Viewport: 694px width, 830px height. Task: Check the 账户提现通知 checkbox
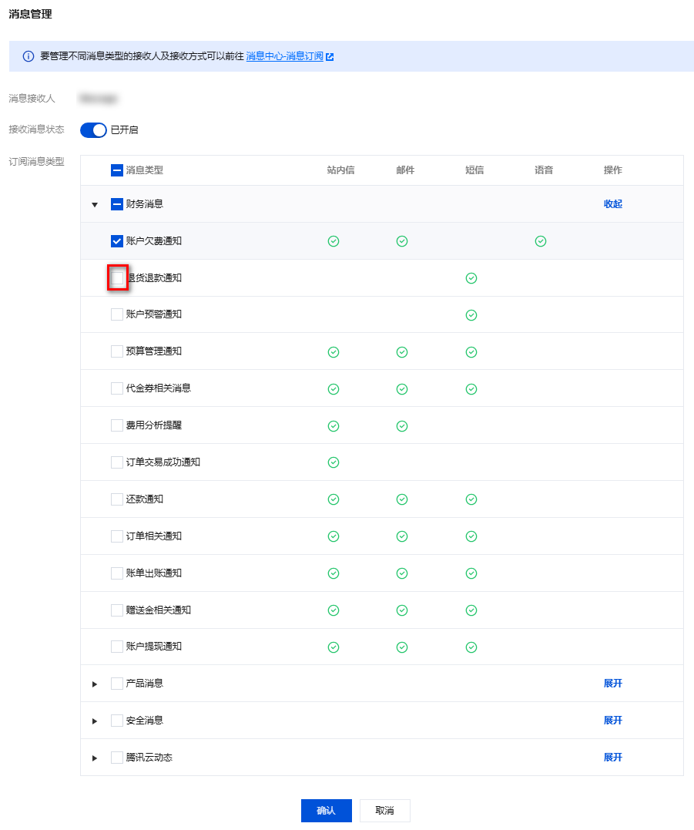[x=117, y=647]
